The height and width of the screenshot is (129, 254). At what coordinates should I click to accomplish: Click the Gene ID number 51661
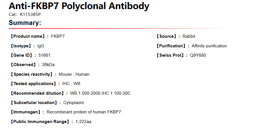[x=44, y=55]
